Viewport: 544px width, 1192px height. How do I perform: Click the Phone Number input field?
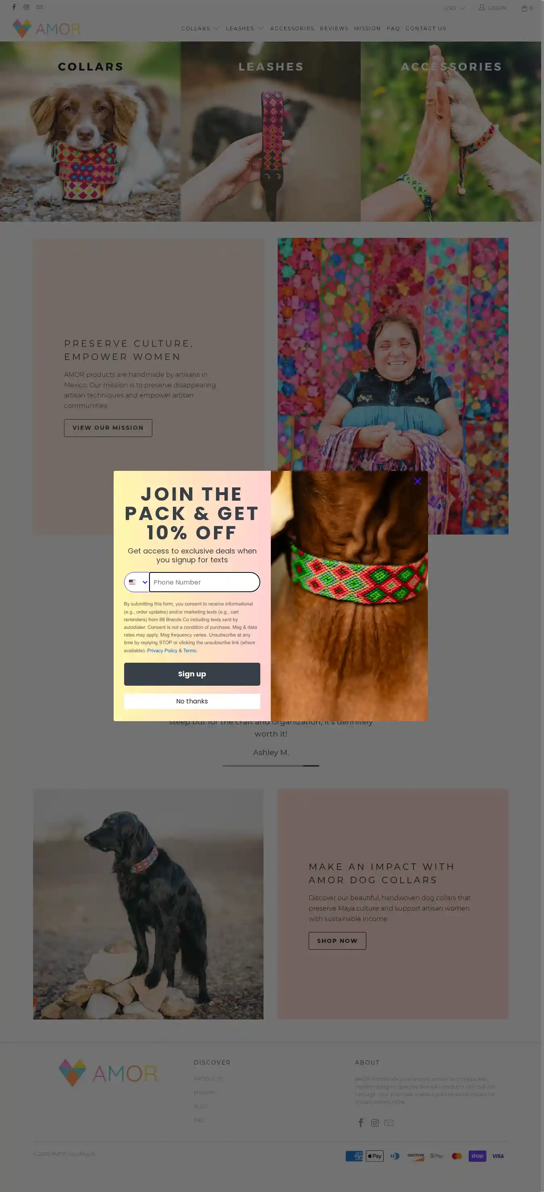[x=204, y=582]
